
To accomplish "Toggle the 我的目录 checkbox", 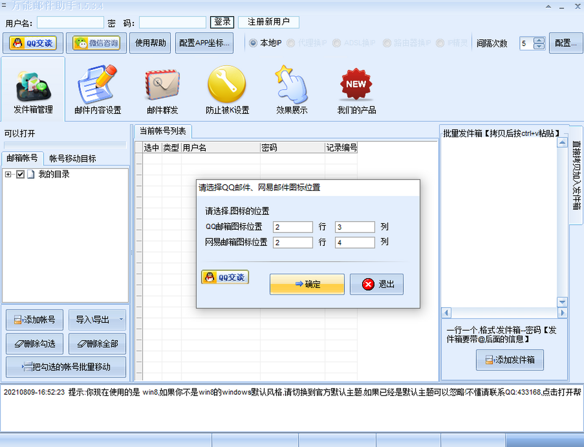I will click(20, 174).
